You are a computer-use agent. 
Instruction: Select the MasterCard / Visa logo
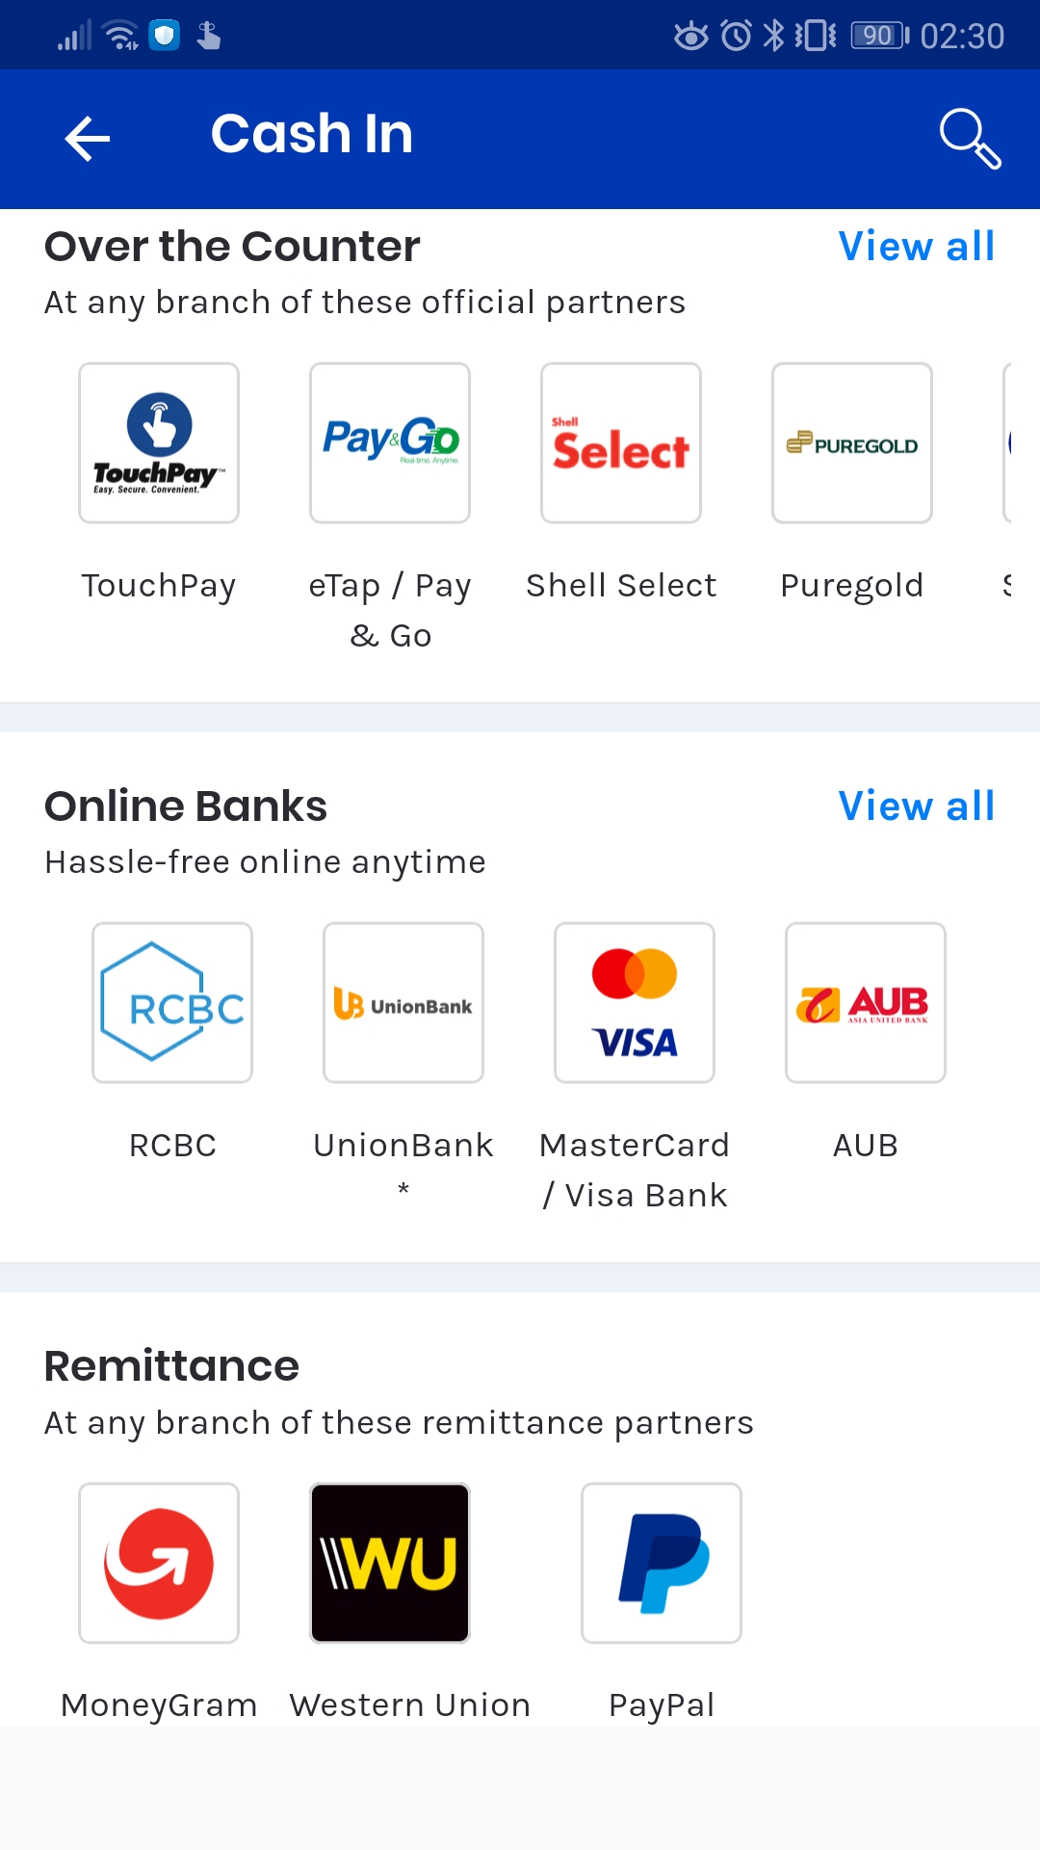coord(635,1003)
